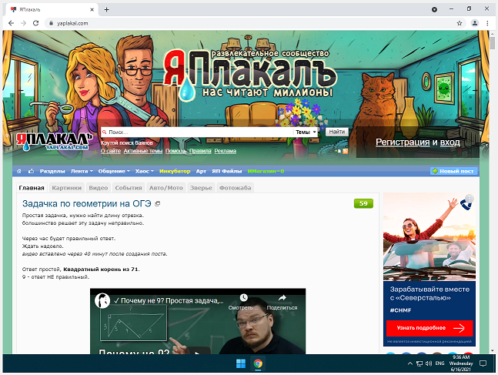
Task: Open the Правила link
Action: pos(200,151)
